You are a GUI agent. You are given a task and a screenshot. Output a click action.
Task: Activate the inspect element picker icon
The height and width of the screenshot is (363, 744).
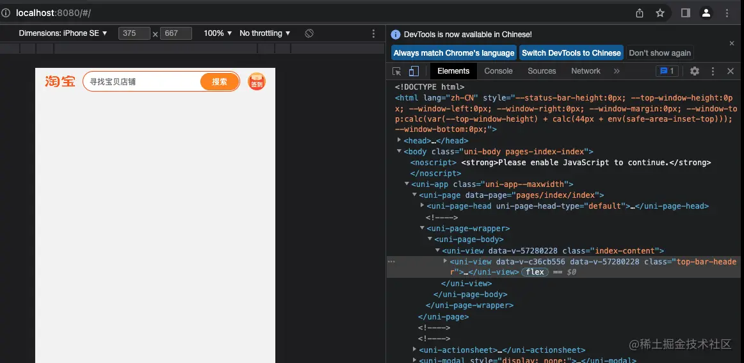(397, 71)
